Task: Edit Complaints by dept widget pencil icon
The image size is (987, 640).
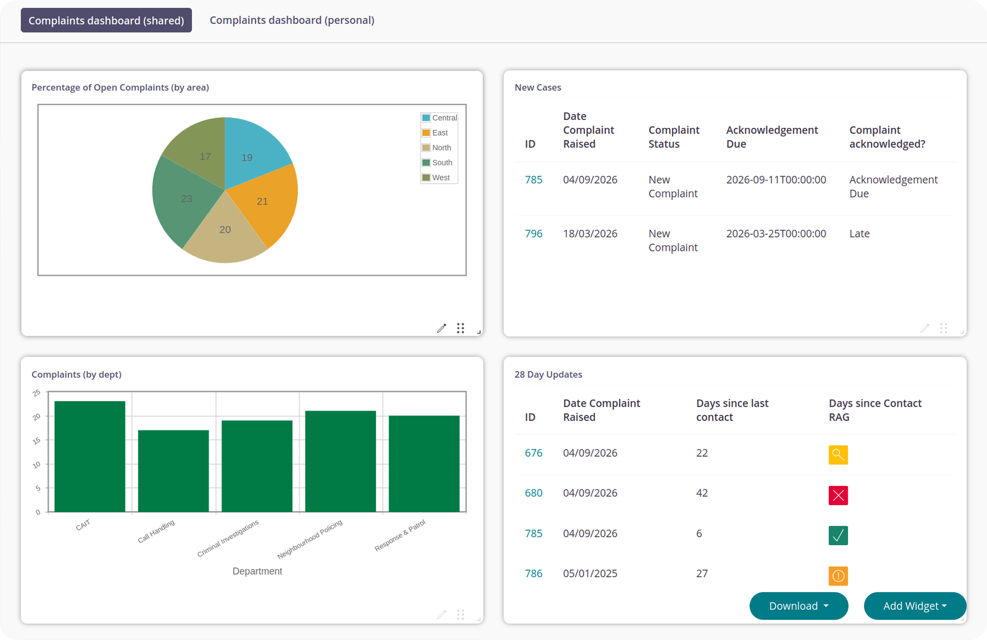Action: tap(442, 615)
